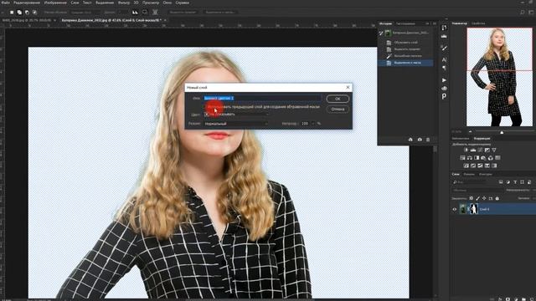
Task: Add a Threshold adjustment
Action: (480, 166)
